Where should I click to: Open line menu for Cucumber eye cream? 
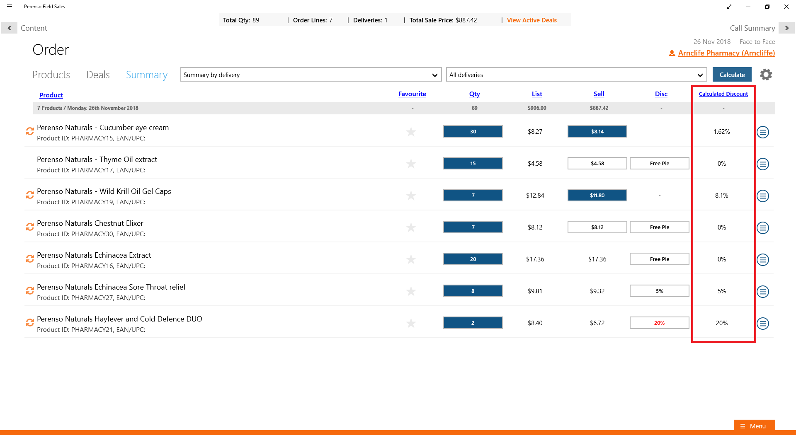(763, 132)
